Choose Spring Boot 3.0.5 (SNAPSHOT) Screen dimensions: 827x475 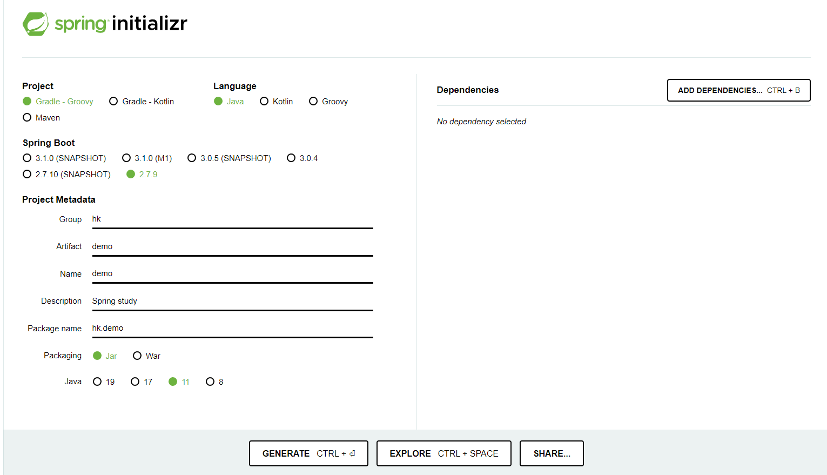(x=229, y=158)
